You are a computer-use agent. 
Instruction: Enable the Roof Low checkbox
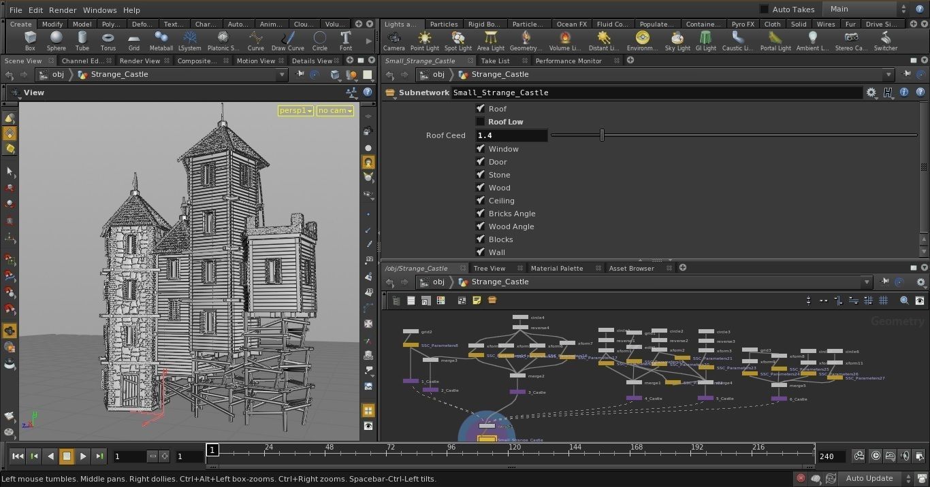pyautogui.click(x=480, y=121)
